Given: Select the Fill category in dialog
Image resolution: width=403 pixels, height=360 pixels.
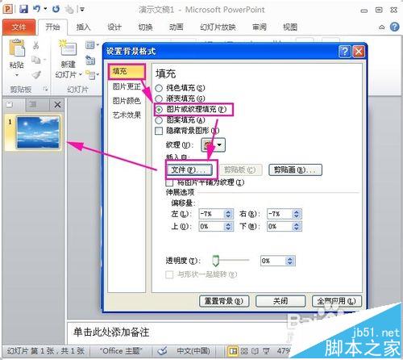Looking at the screenshot, I should [127, 72].
